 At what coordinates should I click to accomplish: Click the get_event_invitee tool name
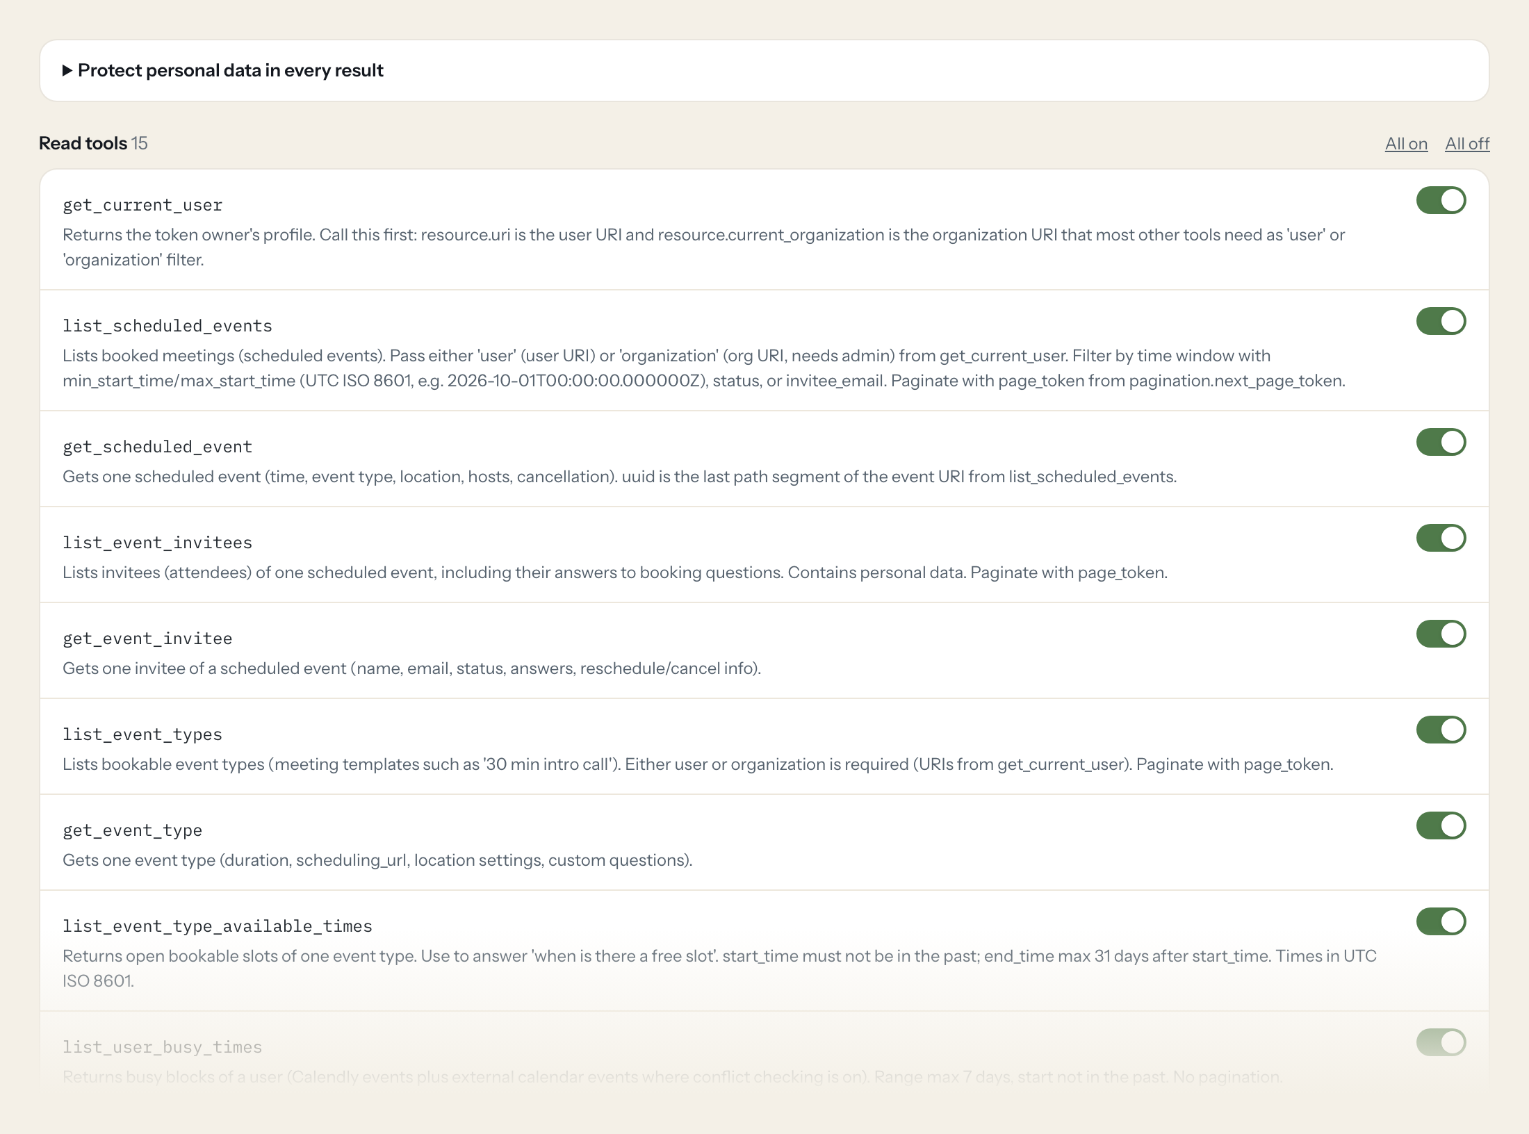click(x=147, y=639)
